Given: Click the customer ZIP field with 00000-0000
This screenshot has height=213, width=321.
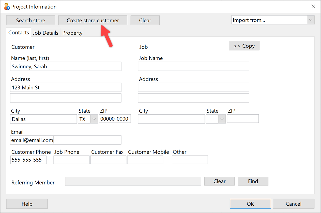Looking at the screenshot, I should (115, 119).
